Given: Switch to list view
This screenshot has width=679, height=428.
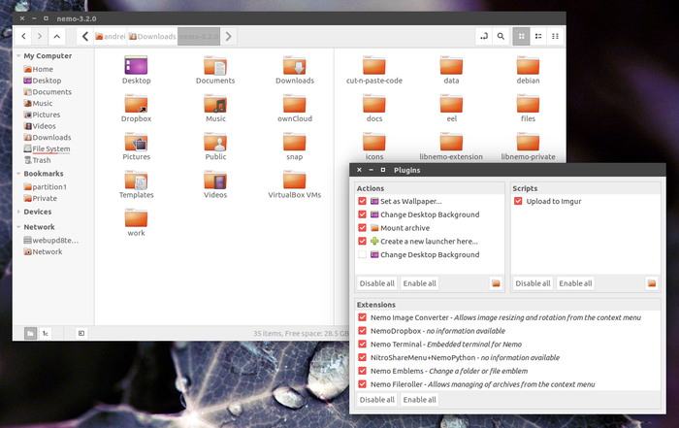Looking at the screenshot, I should point(538,36).
